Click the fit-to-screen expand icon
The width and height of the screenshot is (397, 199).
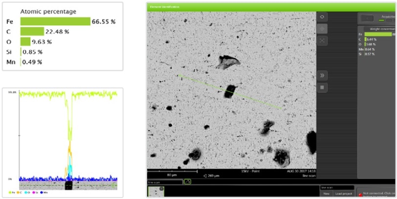click(x=322, y=41)
